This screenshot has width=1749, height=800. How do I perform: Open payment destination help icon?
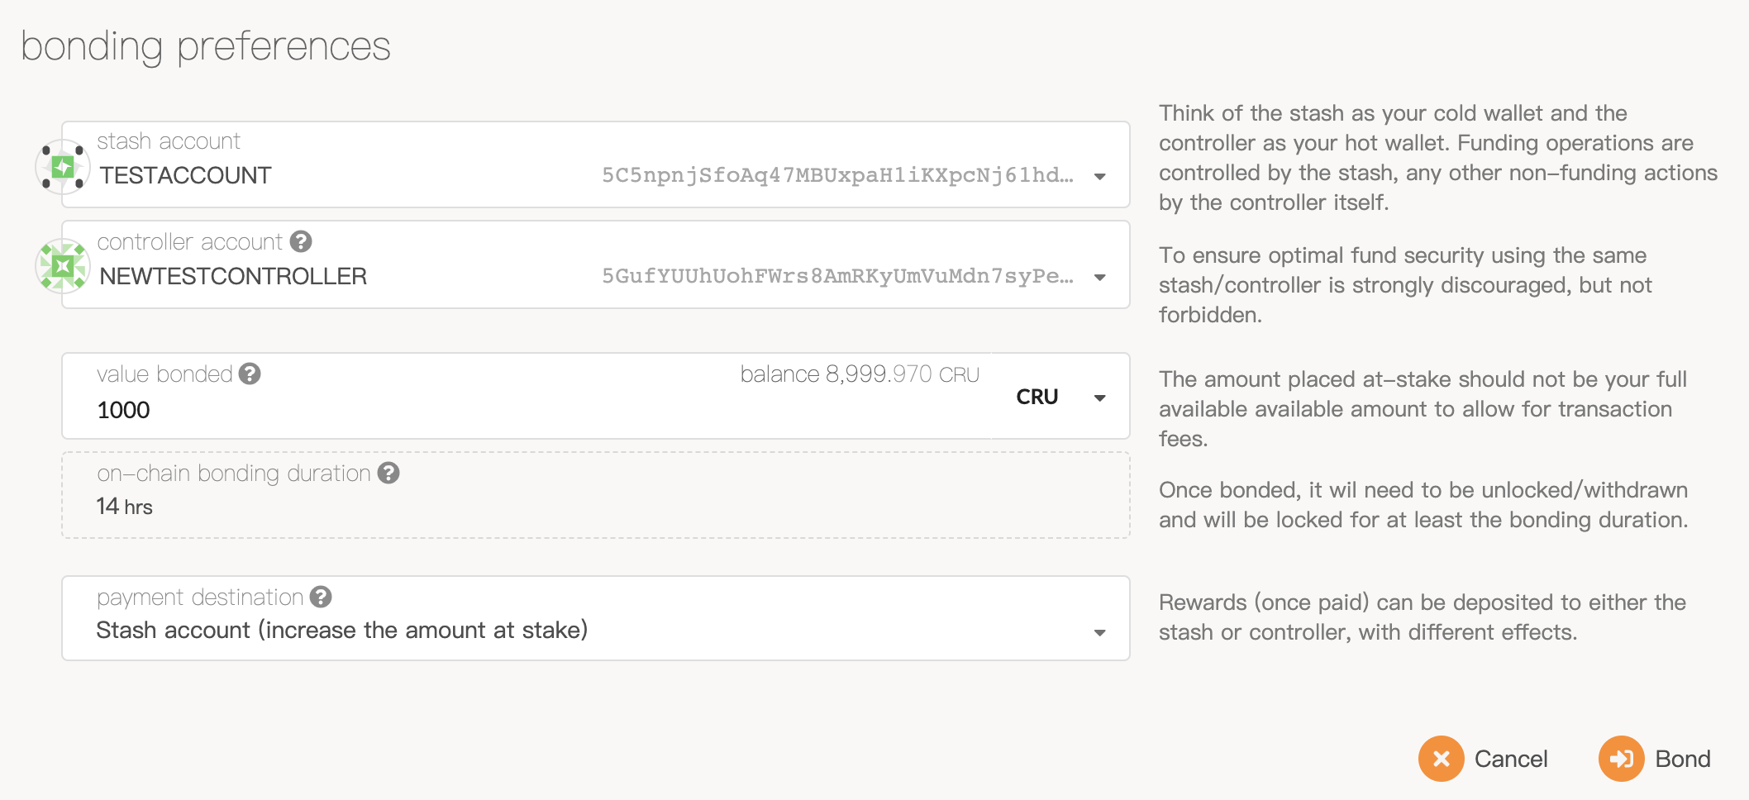coord(321,597)
